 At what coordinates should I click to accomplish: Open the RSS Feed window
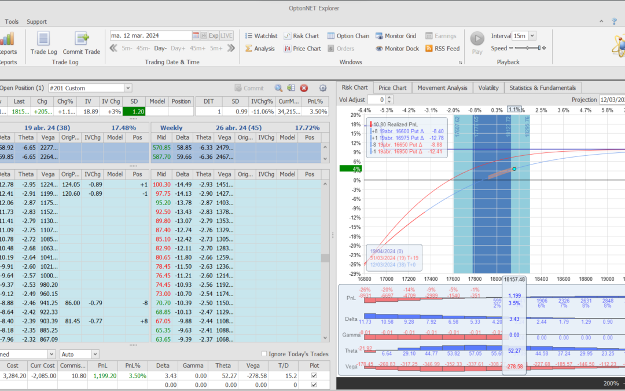[x=442, y=49]
